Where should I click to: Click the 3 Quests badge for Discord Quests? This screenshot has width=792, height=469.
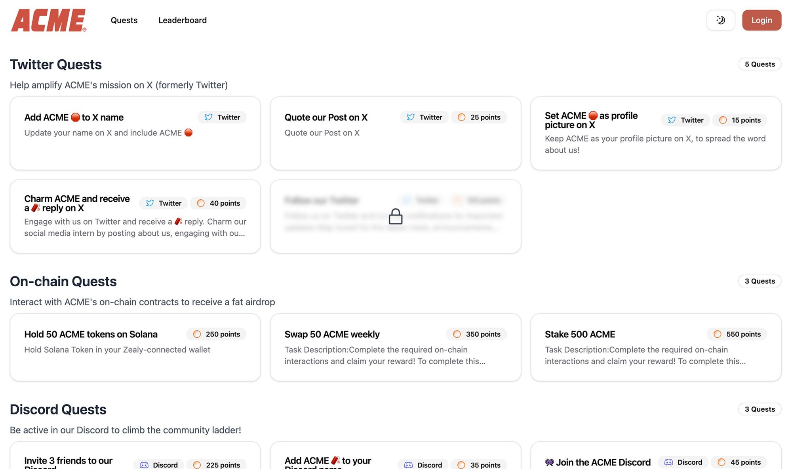[759, 409]
